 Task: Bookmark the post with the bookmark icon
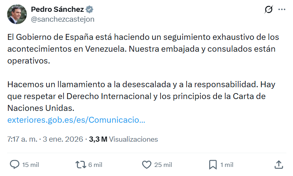point(213,165)
